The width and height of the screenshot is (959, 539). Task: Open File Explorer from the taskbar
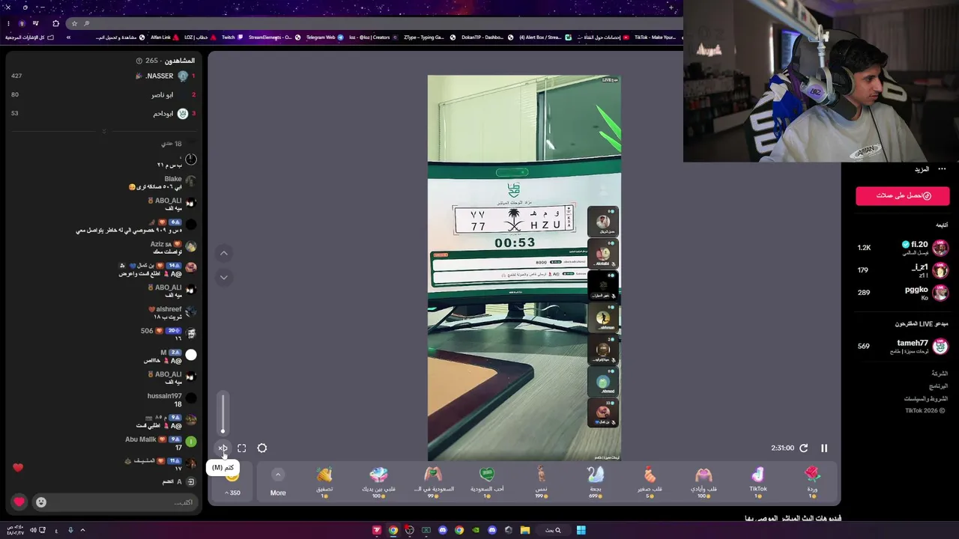[525, 530]
